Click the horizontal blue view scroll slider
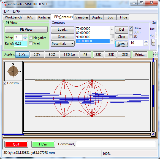Viewport: 160px width, 159px height. click(13, 134)
